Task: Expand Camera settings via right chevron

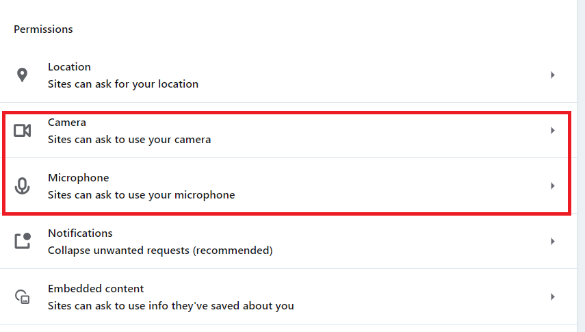Action: 552,130
